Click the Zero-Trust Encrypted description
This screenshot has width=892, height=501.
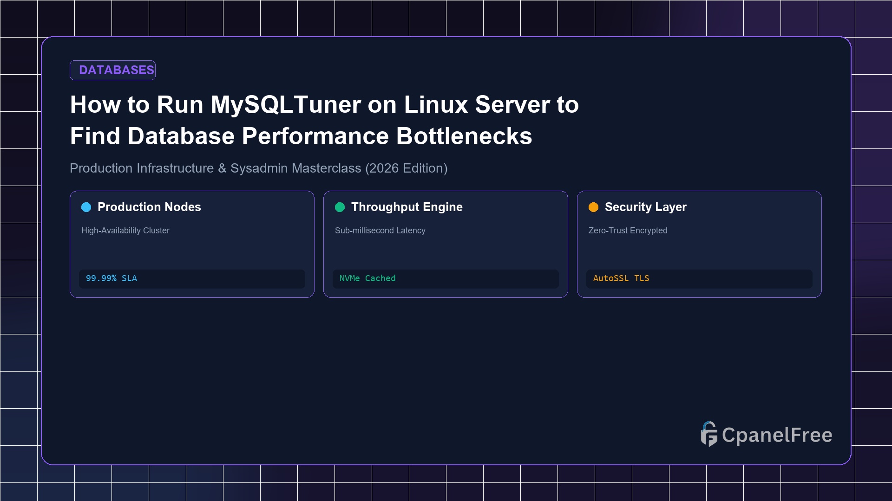628,231
